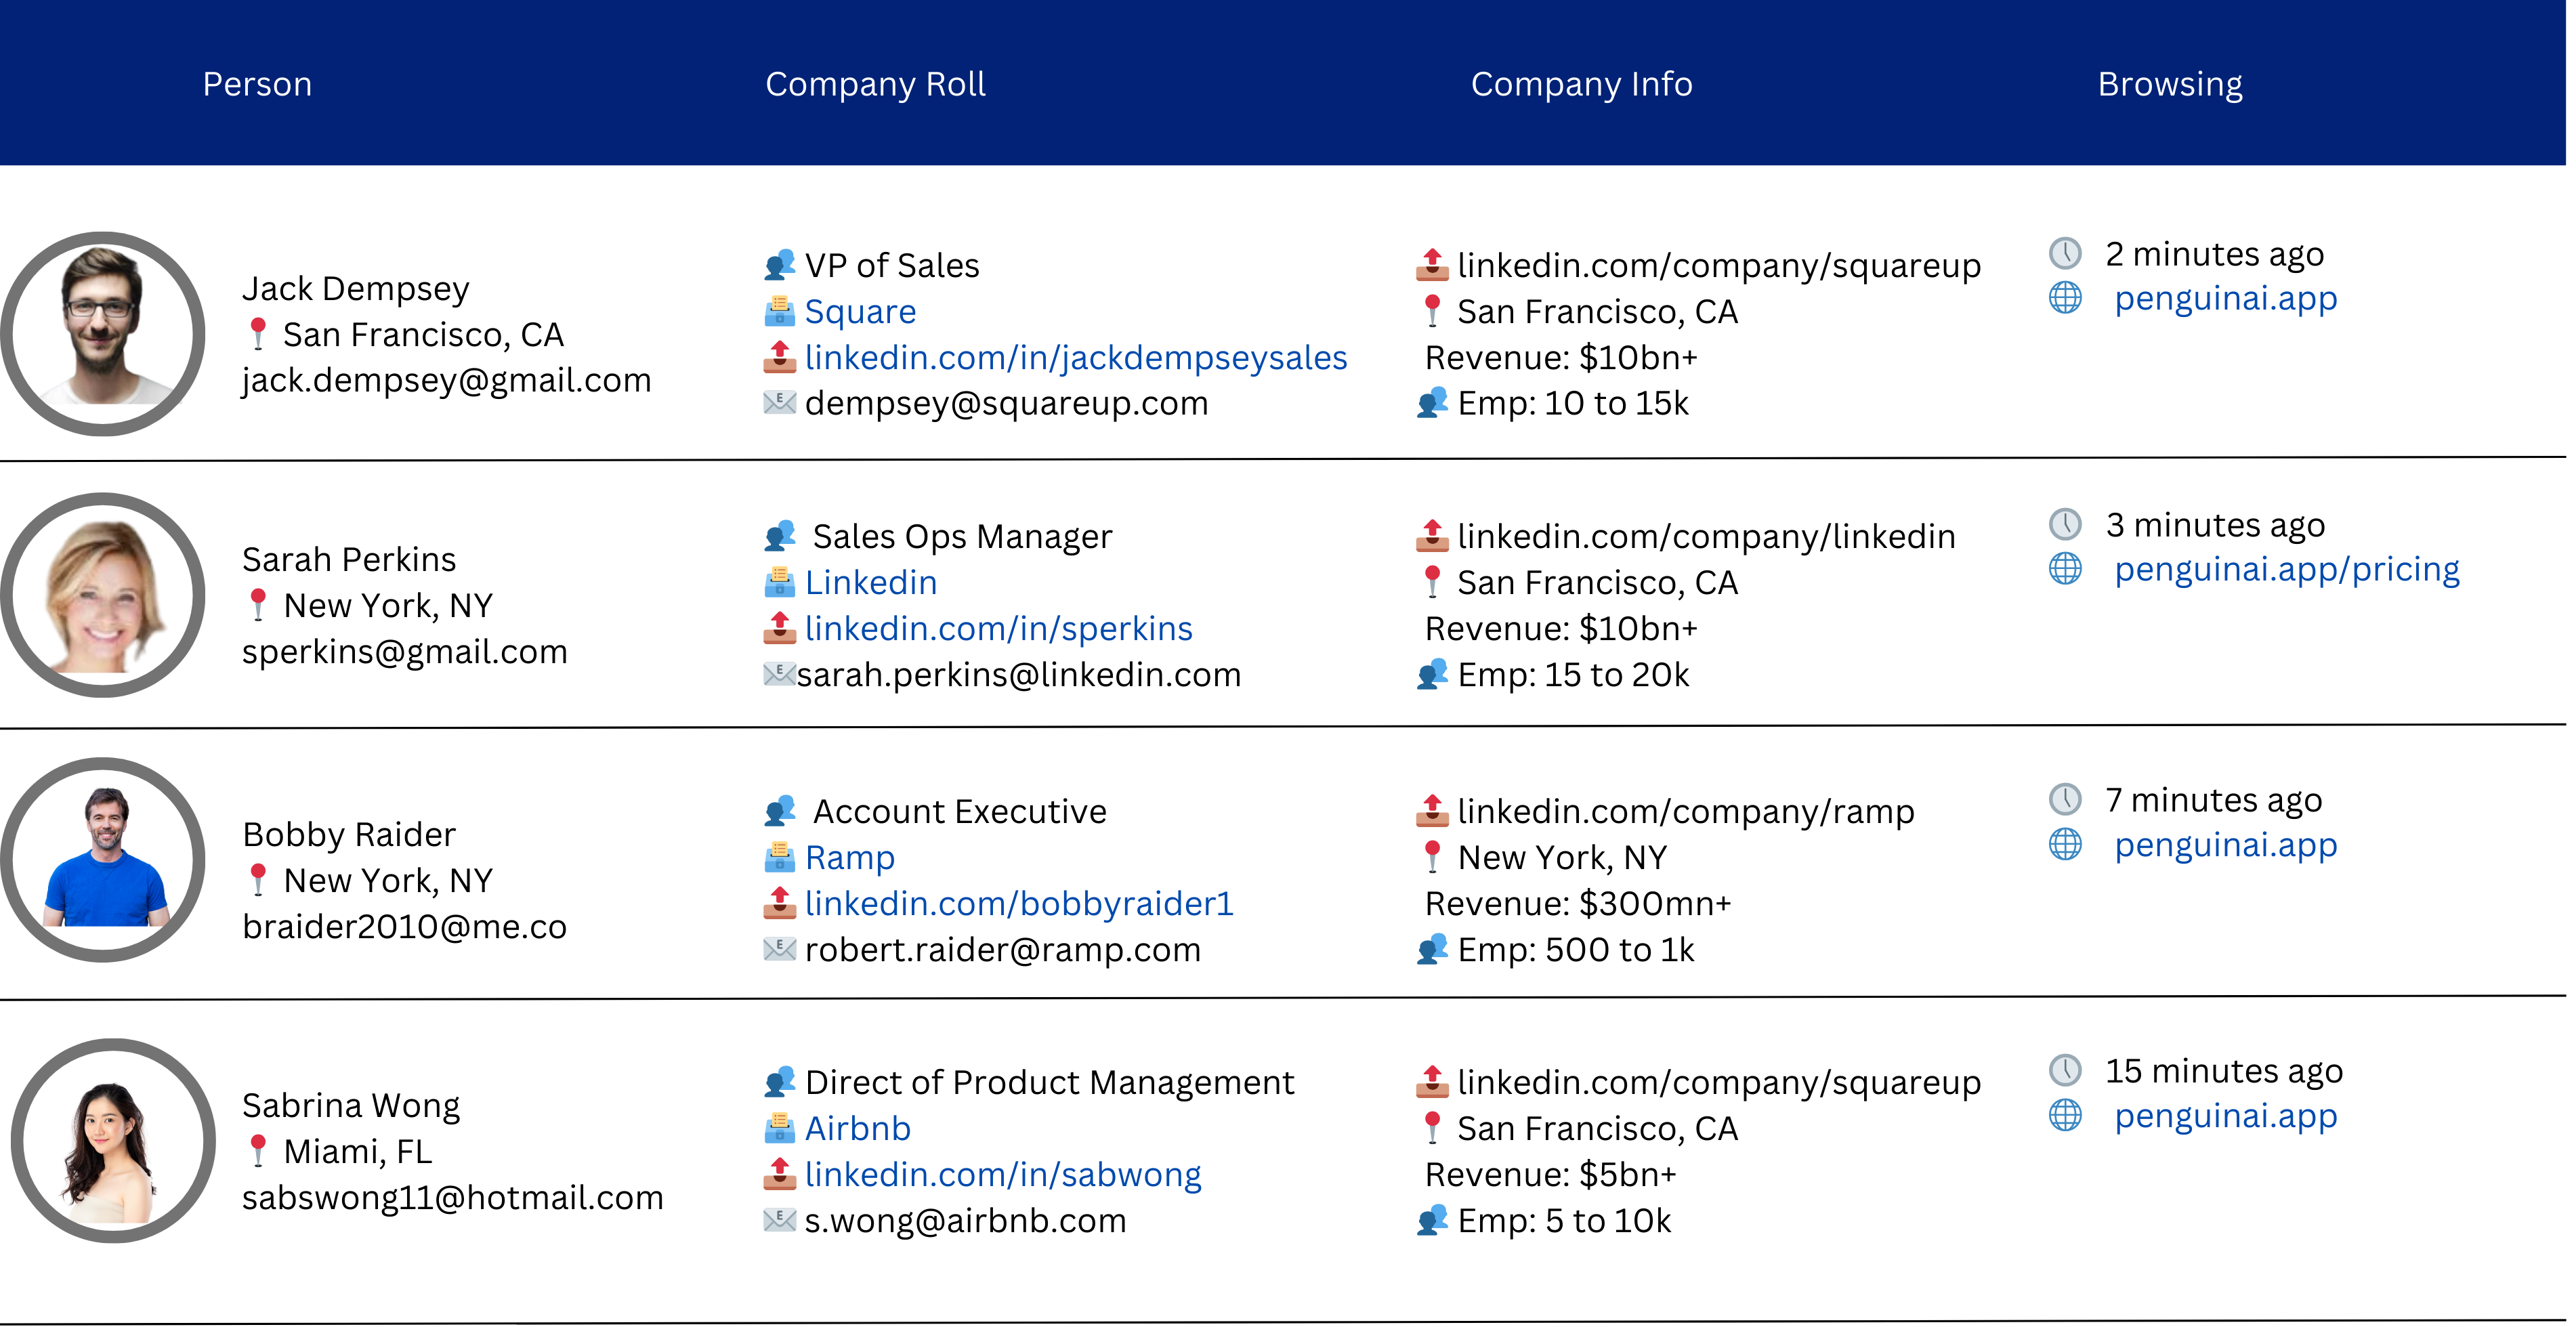This screenshot has height=1327, width=2576.
Task: Click the upload icon beside linkedin.com/company/linkedin
Action: pyautogui.click(x=1432, y=536)
